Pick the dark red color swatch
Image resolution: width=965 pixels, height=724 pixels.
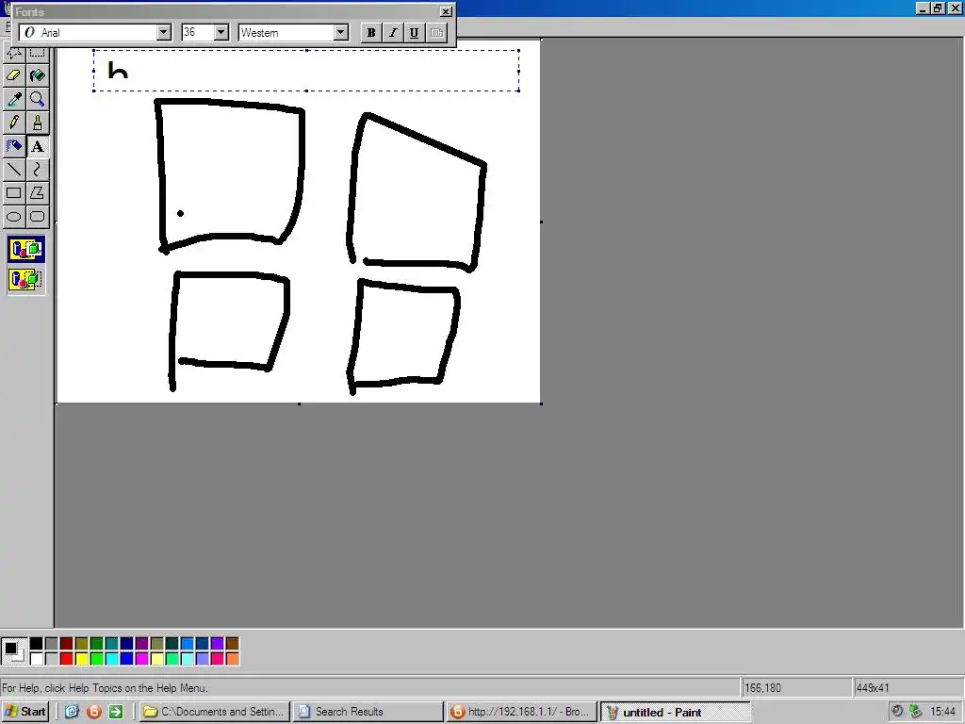tap(67, 644)
